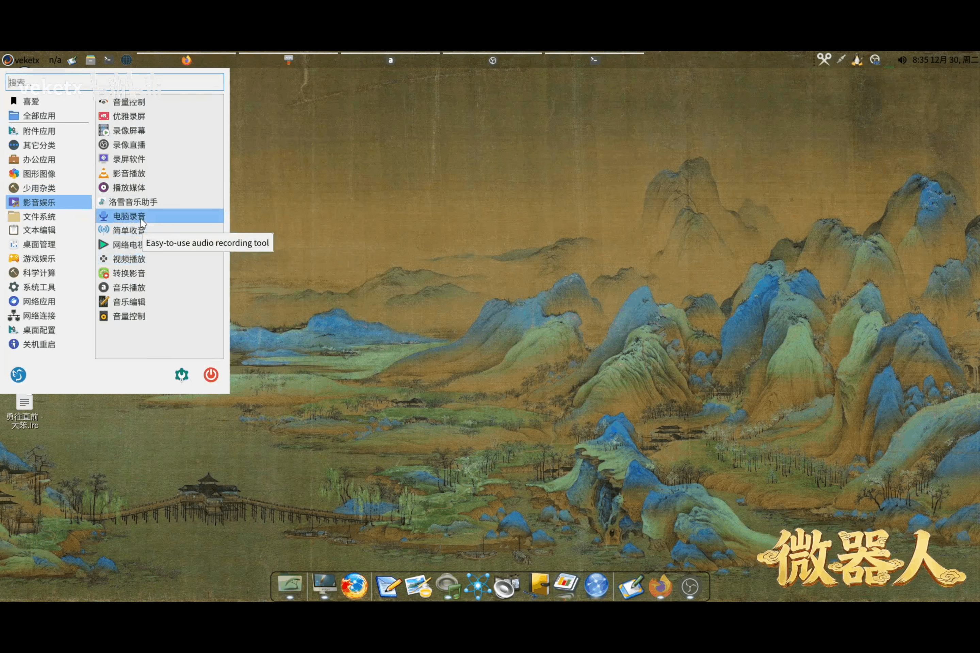The image size is (980, 653).
Task: Open the 喜爱 favorites category
Action: pyautogui.click(x=49, y=101)
